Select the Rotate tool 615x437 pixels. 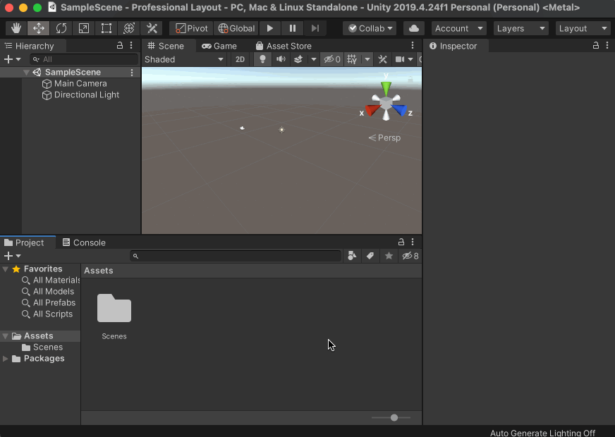pos(61,28)
